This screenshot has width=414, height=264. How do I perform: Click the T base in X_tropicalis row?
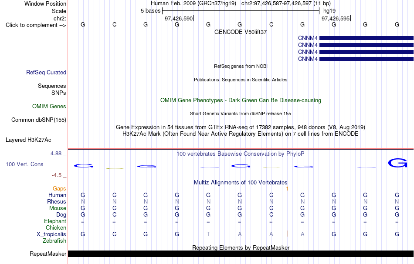208,234
